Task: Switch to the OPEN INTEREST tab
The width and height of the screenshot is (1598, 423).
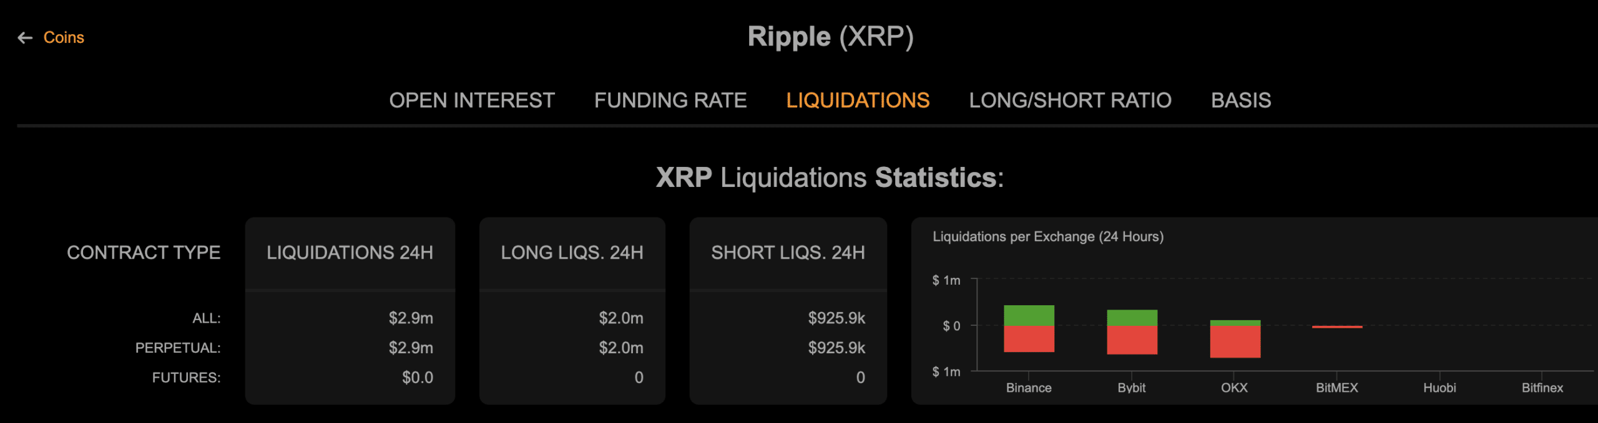Action: (473, 100)
